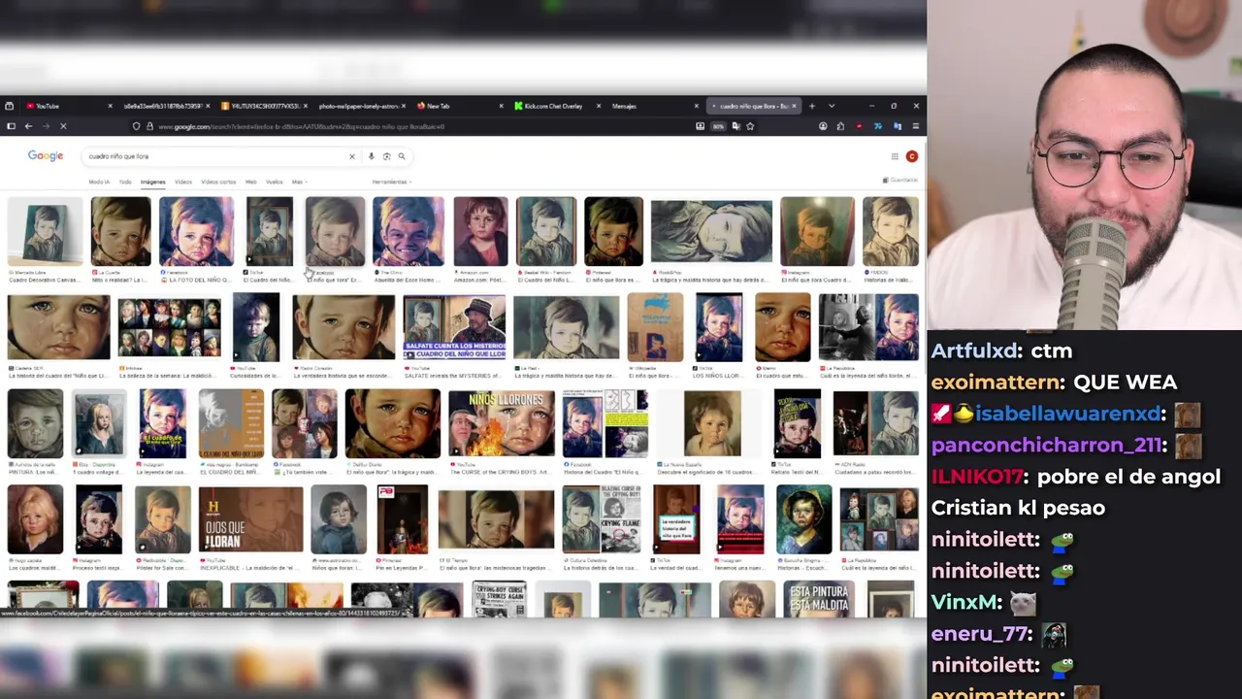Open the BLAZING CURSE crying boy thumbnail
Viewport: 1242px width, 699px height.
pyautogui.click(x=602, y=519)
